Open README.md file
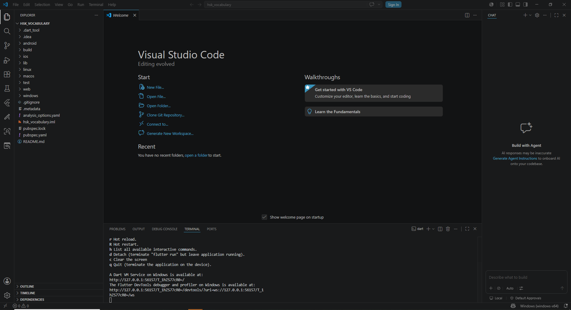The image size is (571, 310). (x=59, y=141)
